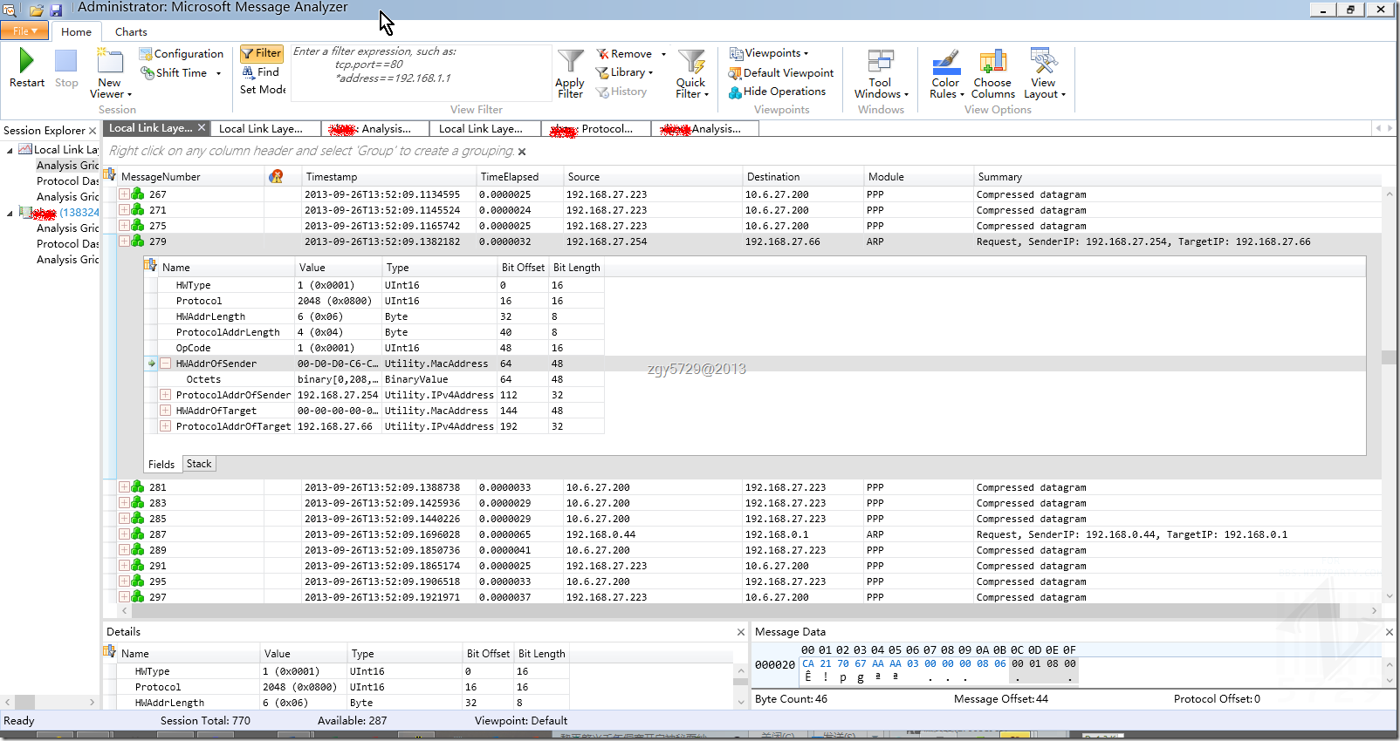Select row 297 summary Compressed datagram
This screenshot has height=741, width=1400.
click(x=1032, y=597)
